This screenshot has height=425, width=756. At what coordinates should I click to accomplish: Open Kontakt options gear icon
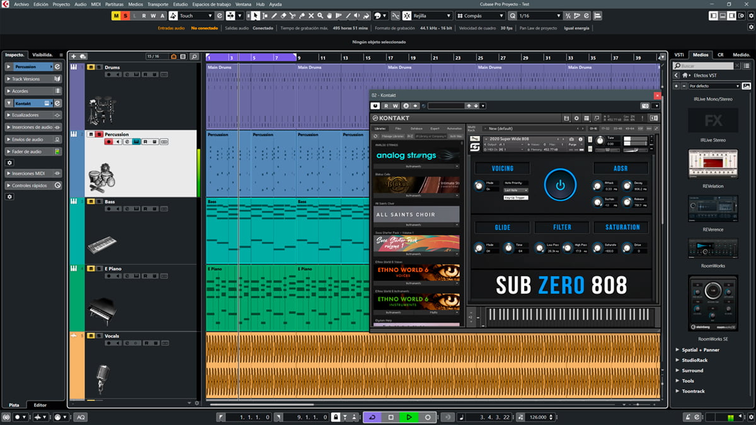(x=576, y=118)
